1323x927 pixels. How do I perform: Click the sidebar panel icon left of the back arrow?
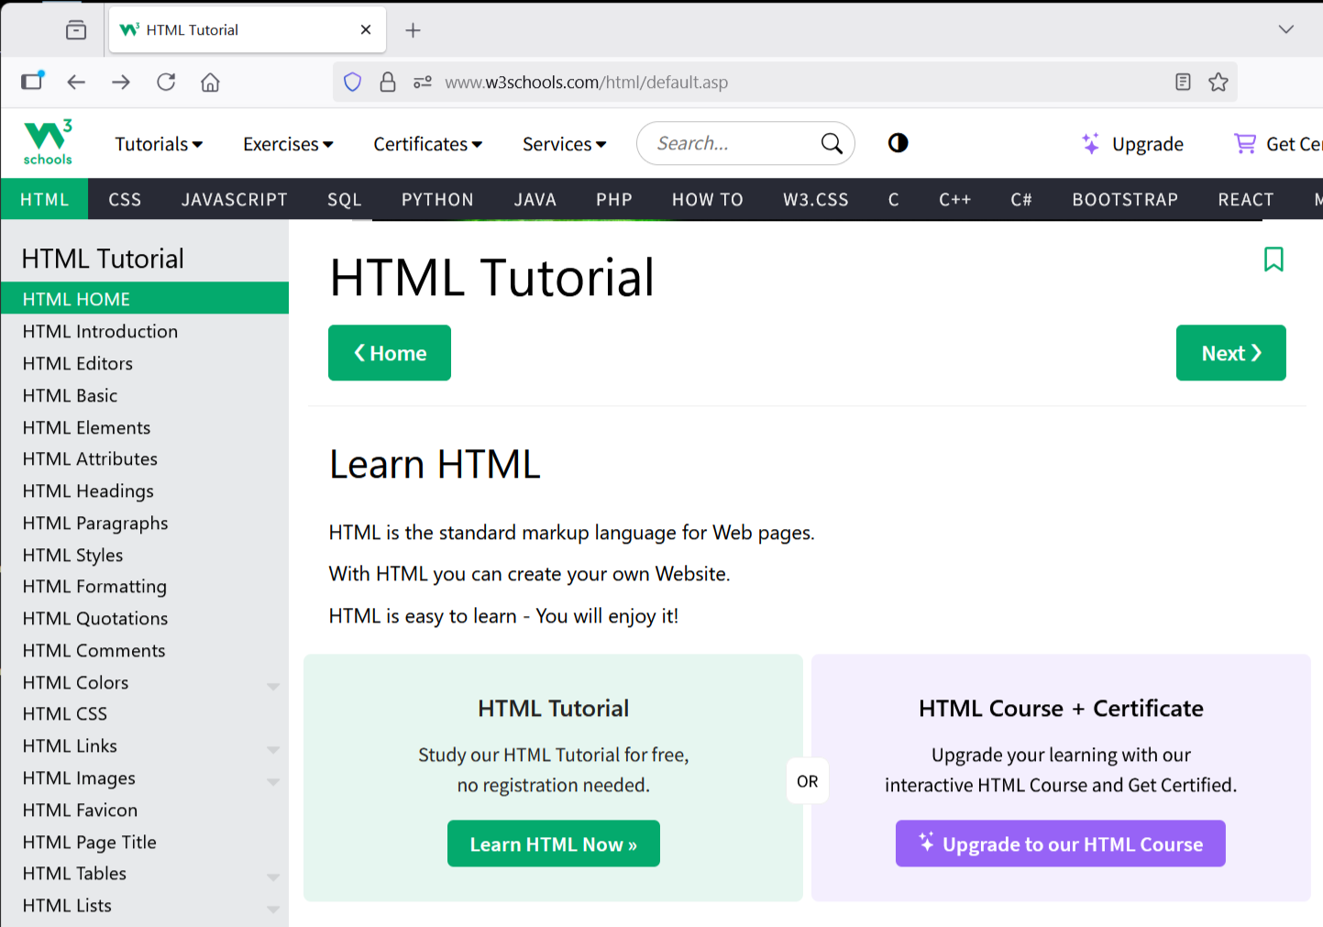coord(32,81)
